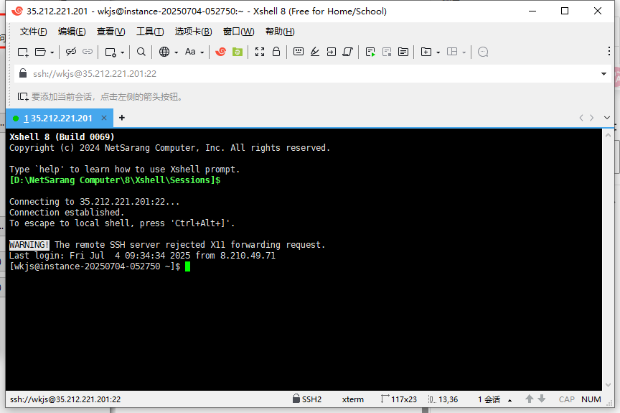This screenshot has height=413, width=620.
Task: Go to previous tab with left arrow
Action: pos(581,118)
